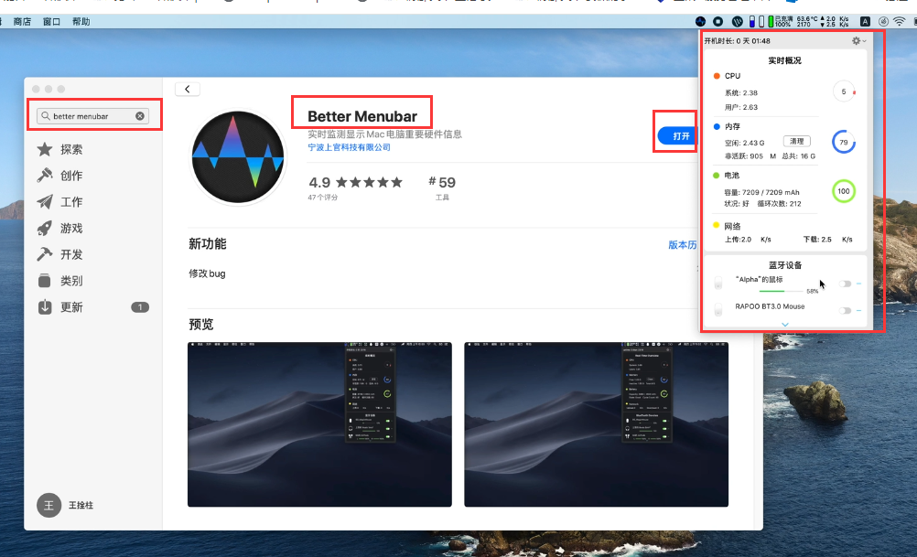Click the Better Menubar waveform icon in menu bar
917x557 pixels.
tap(700, 22)
